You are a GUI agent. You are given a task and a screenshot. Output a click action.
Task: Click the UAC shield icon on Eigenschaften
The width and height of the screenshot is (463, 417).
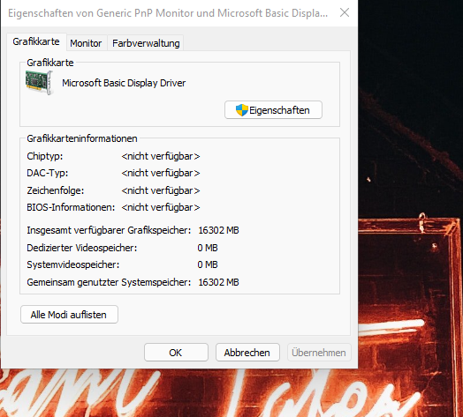[242, 110]
